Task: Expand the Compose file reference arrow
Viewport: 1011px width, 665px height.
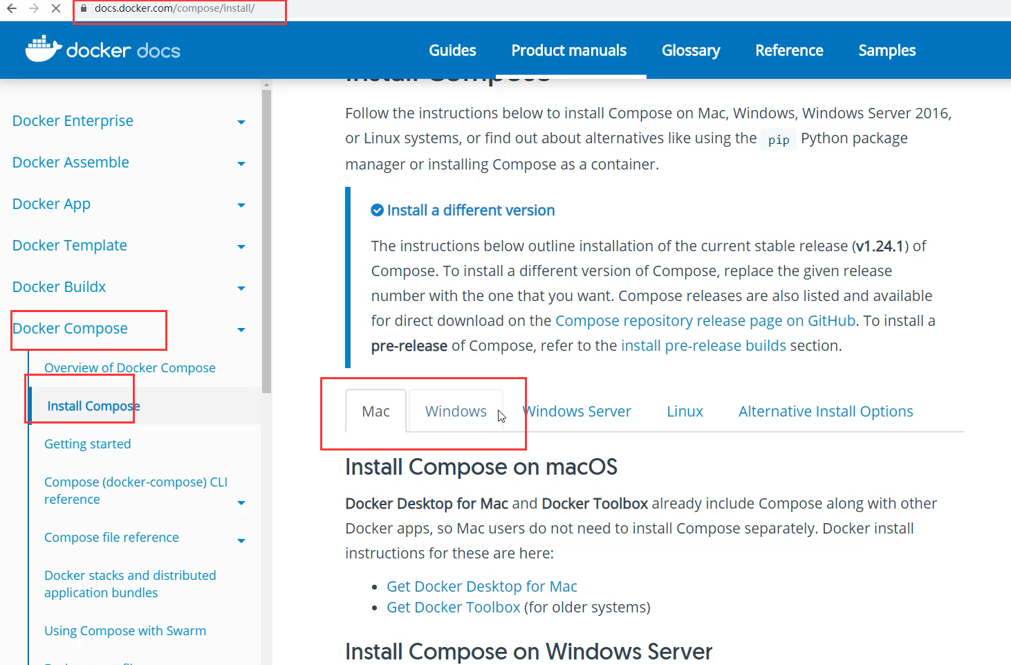Action: click(241, 541)
